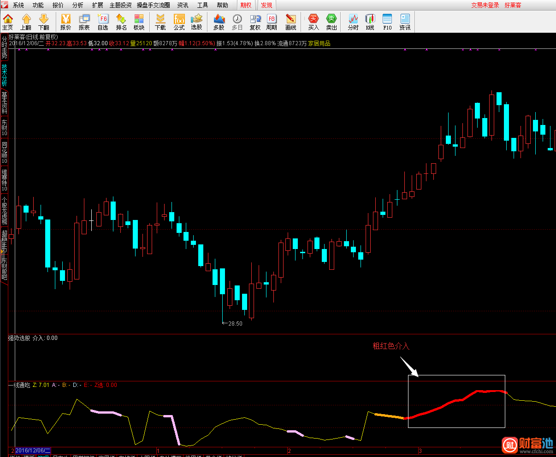
Task: Open the 周期 F8 period selector
Action: click(272, 22)
